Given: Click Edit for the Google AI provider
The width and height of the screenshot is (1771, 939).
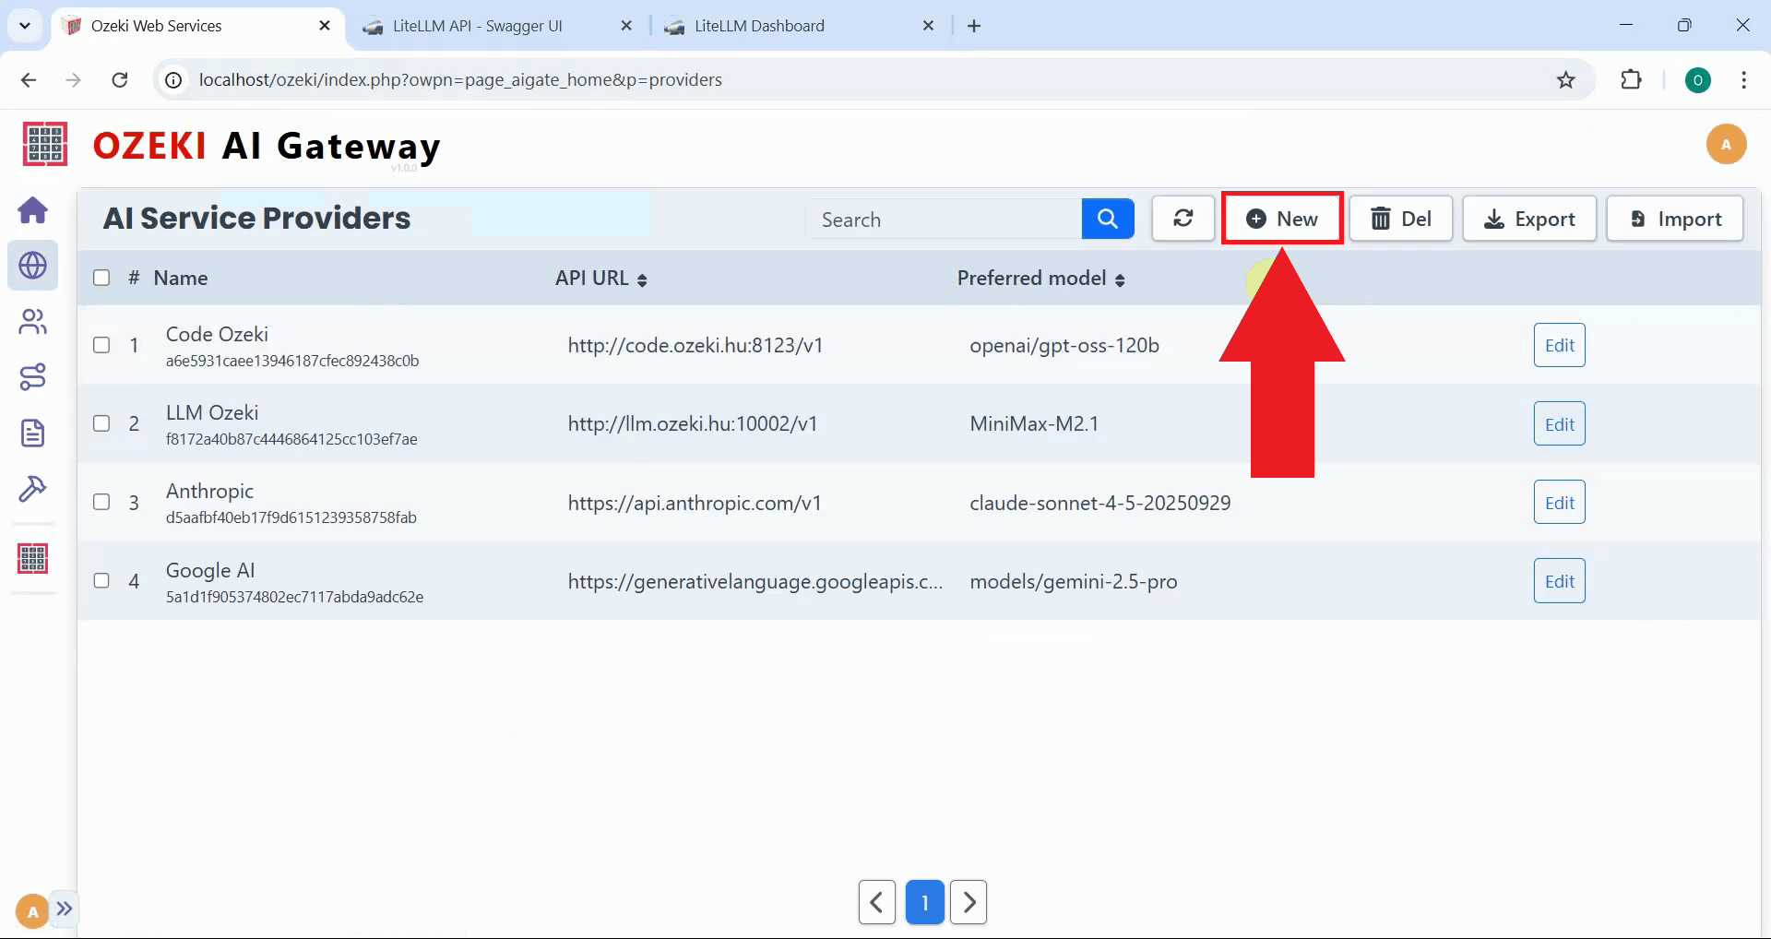Looking at the screenshot, I should (x=1559, y=581).
